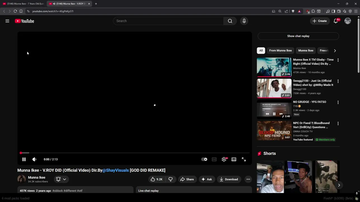Viewport: 360px width, 202px height.
Task: Click the Create button
Action: [320, 21]
